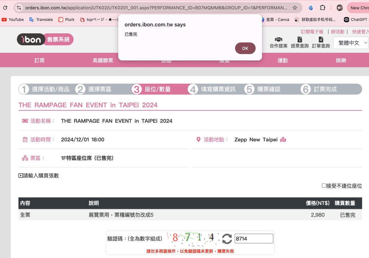Open the blue extension icon next to the star

[311, 8]
